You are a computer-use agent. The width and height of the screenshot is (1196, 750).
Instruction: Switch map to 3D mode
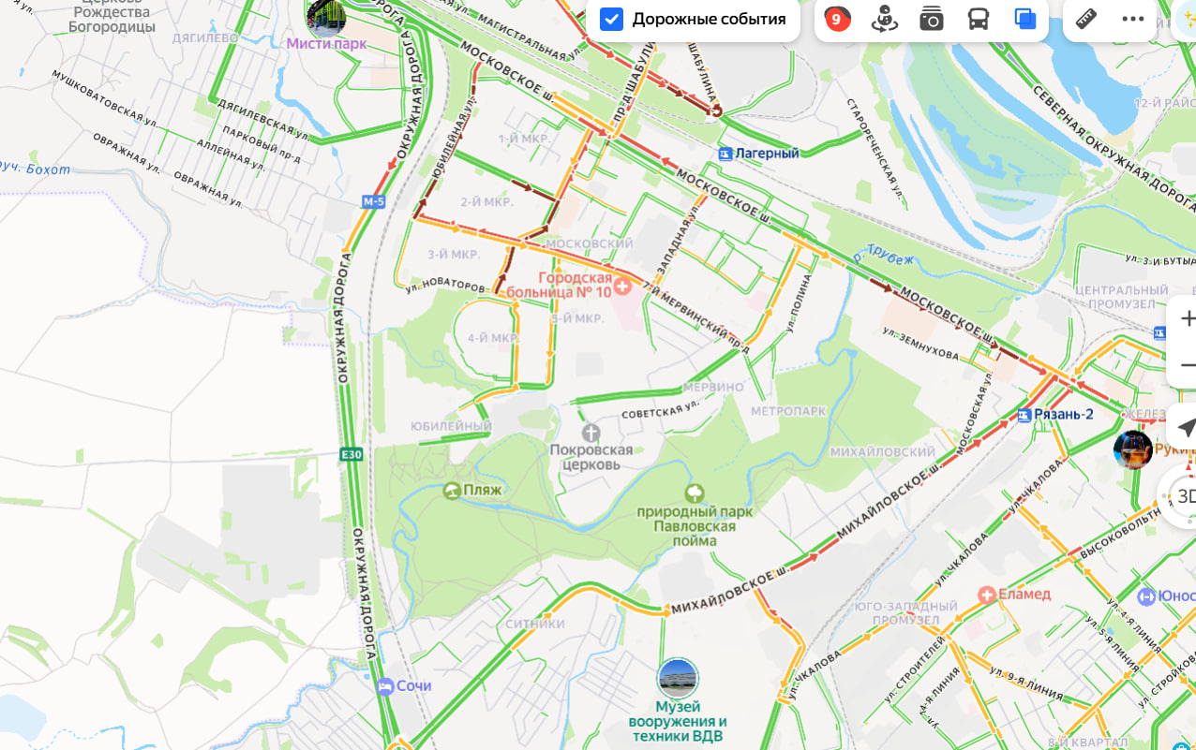[1183, 496]
